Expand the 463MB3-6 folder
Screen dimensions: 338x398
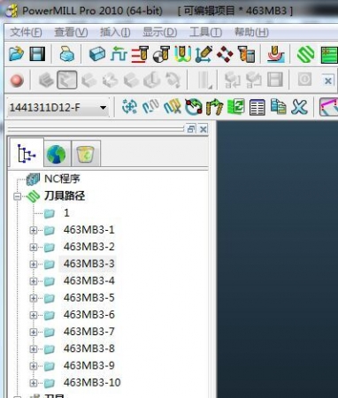(34, 316)
